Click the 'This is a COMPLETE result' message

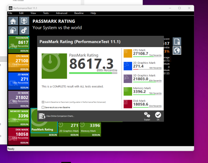point(72,87)
